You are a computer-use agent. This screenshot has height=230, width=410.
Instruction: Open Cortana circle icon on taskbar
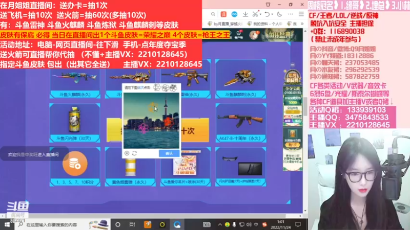tap(118, 224)
